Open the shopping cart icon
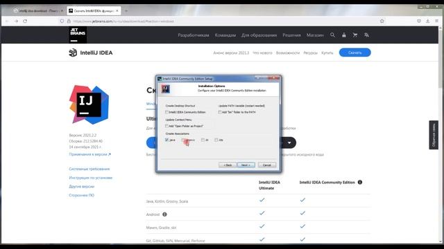444x249 pixels. (355, 35)
